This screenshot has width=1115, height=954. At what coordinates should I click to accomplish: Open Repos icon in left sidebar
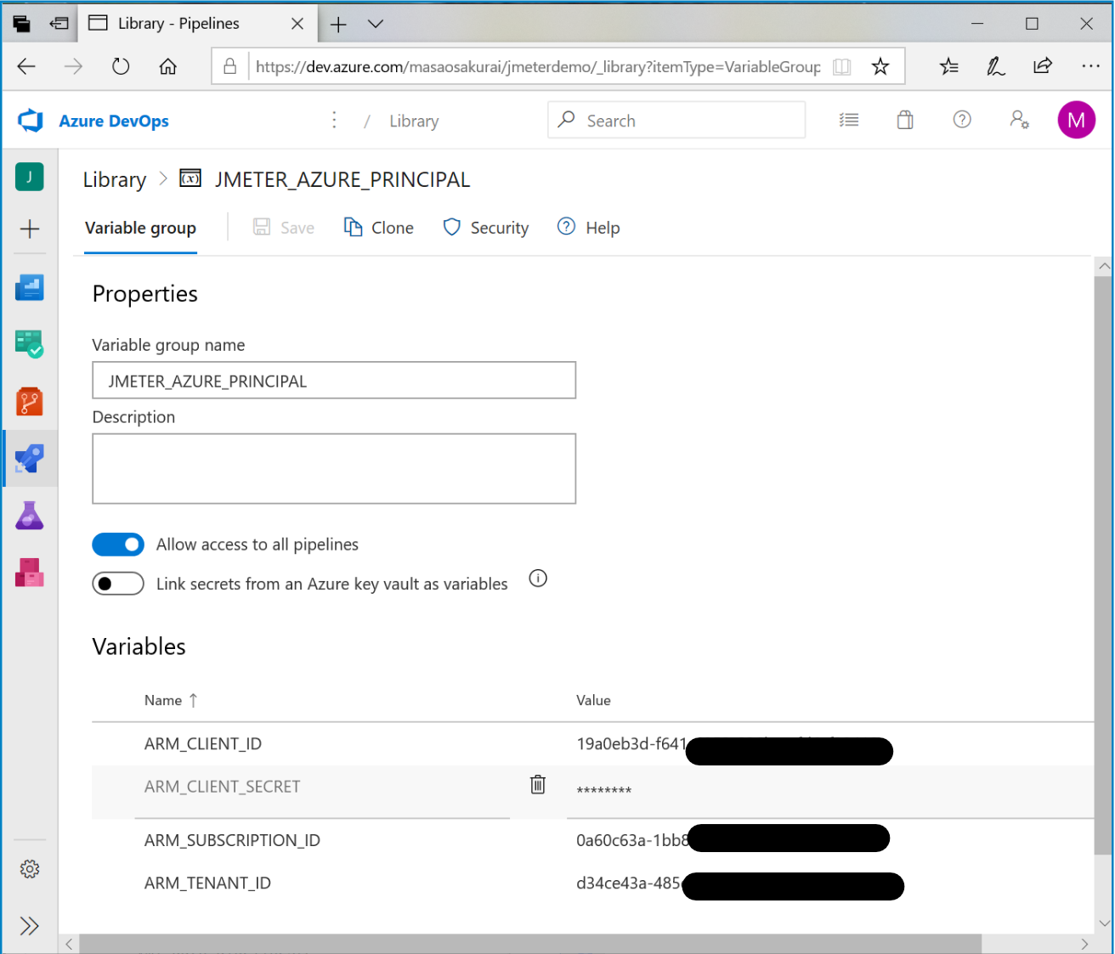[30, 401]
